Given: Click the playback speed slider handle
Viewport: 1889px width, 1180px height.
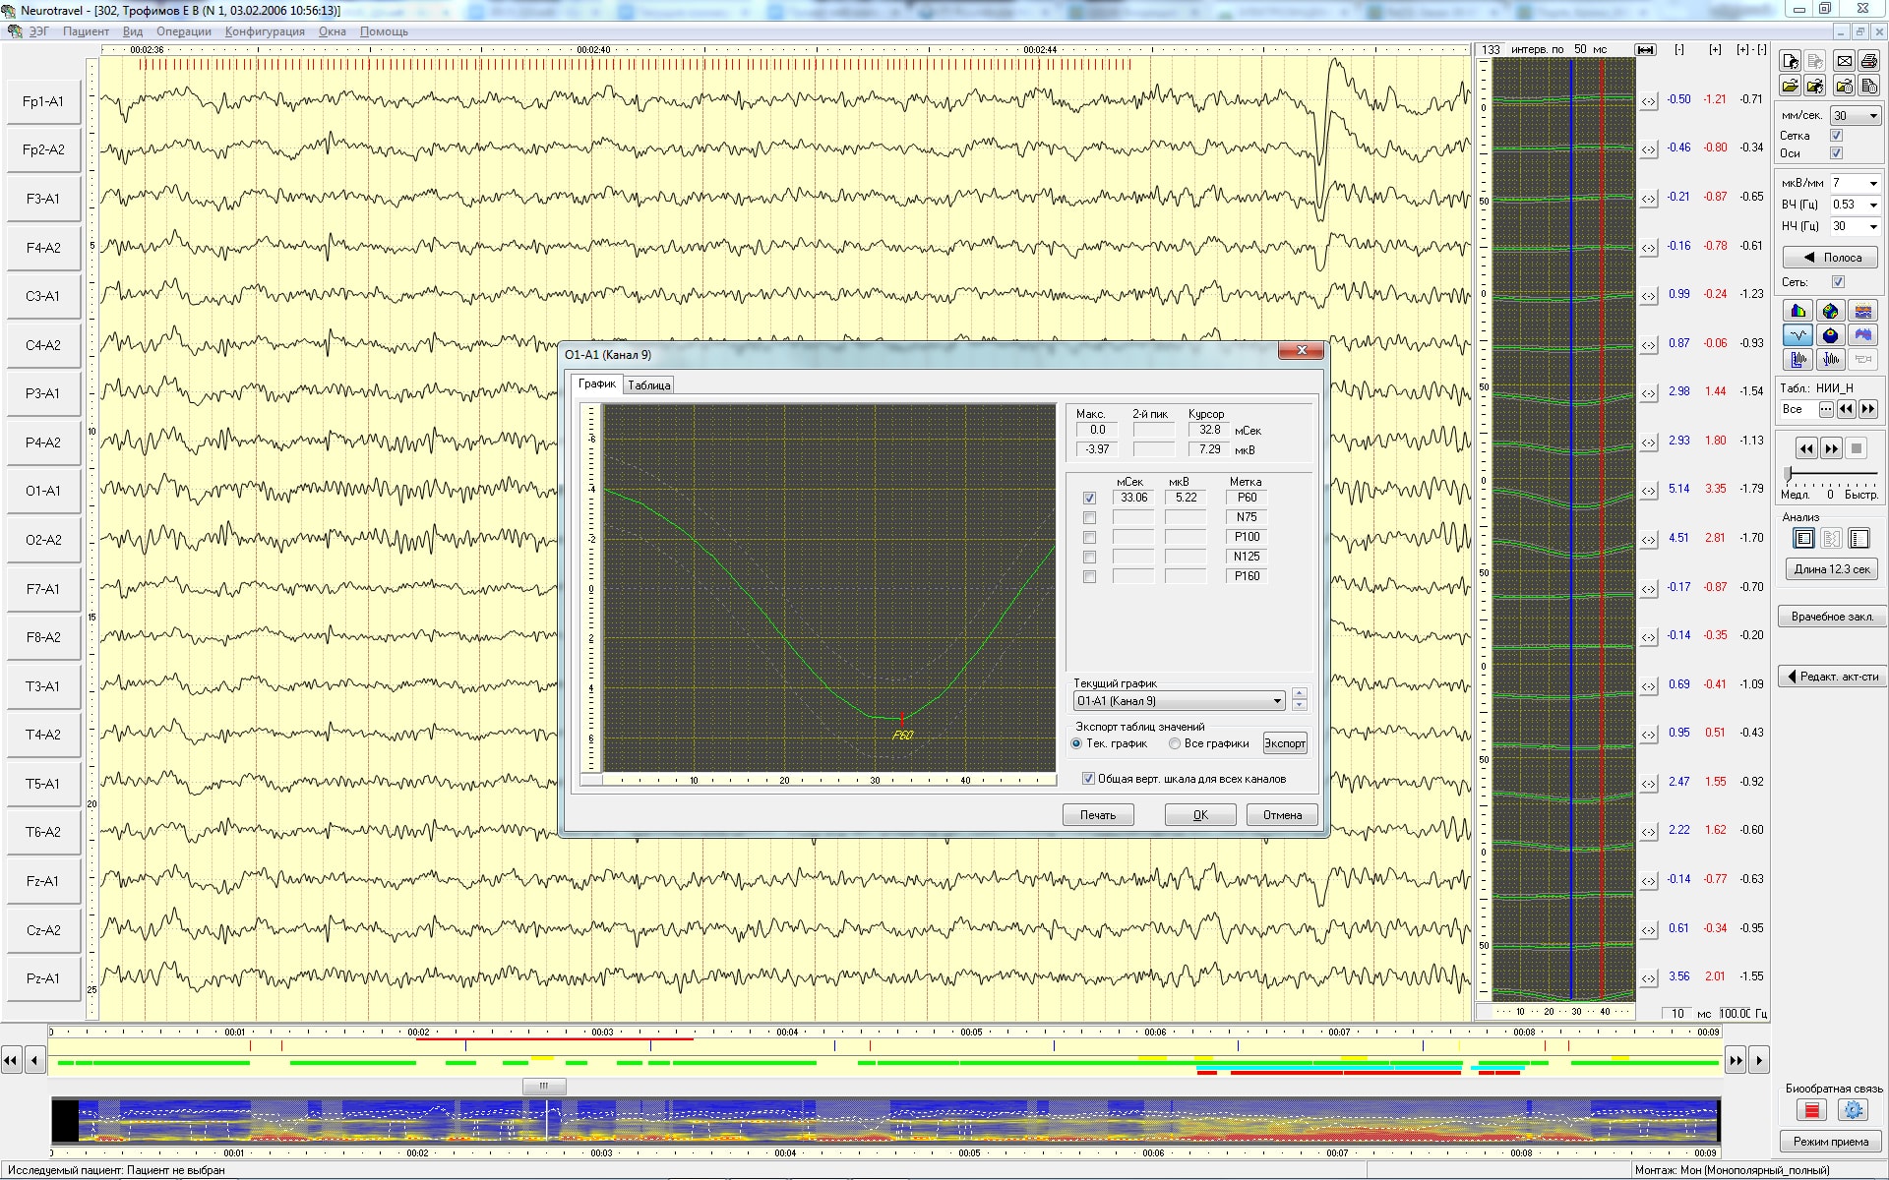Looking at the screenshot, I should coord(1789,475).
